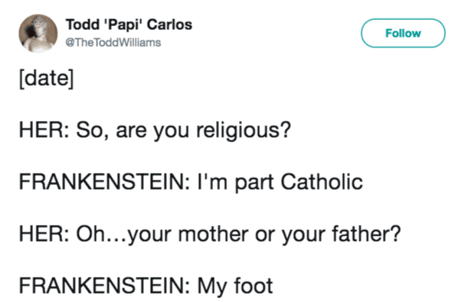The image size is (455, 302).
Task: Click the display name Todd 'Papi' Carlos
Action: pos(129,24)
